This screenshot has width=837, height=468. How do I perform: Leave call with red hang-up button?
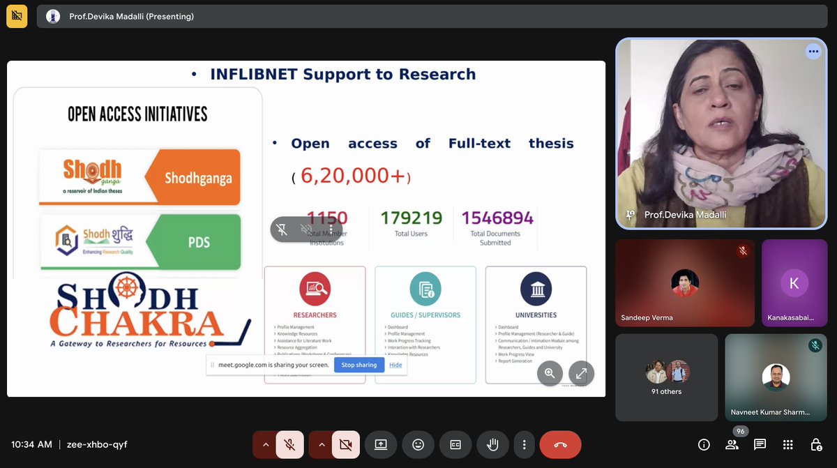tap(560, 444)
